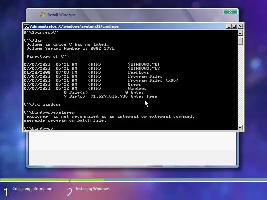This screenshot has height=200, width=267.
Task: Click the 'Installing Windows' step label
Action: (93, 189)
